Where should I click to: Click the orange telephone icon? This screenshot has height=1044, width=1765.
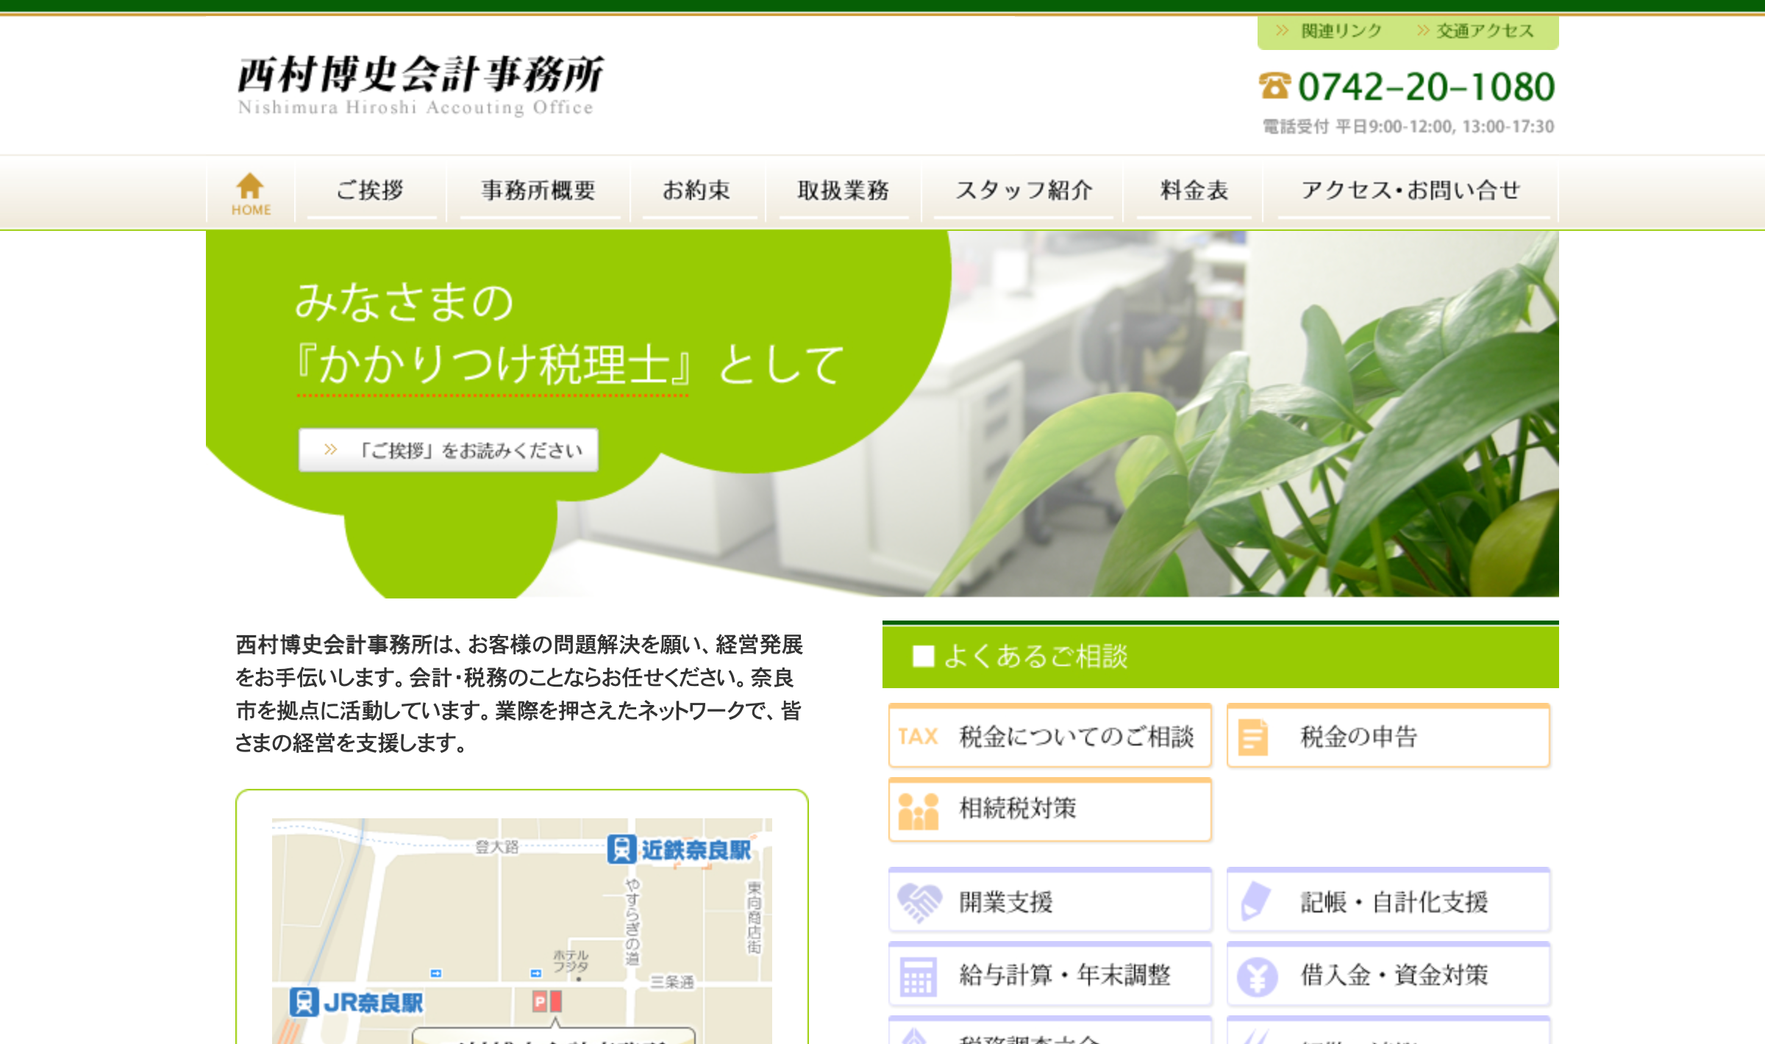(1274, 86)
